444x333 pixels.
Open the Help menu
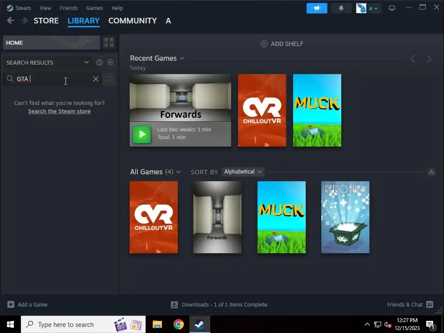tap(117, 8)
